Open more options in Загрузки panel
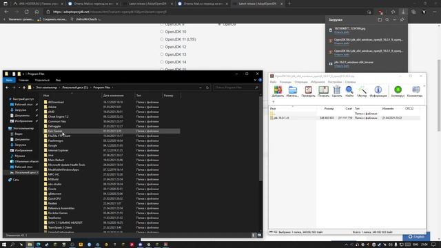 (395, 20)
